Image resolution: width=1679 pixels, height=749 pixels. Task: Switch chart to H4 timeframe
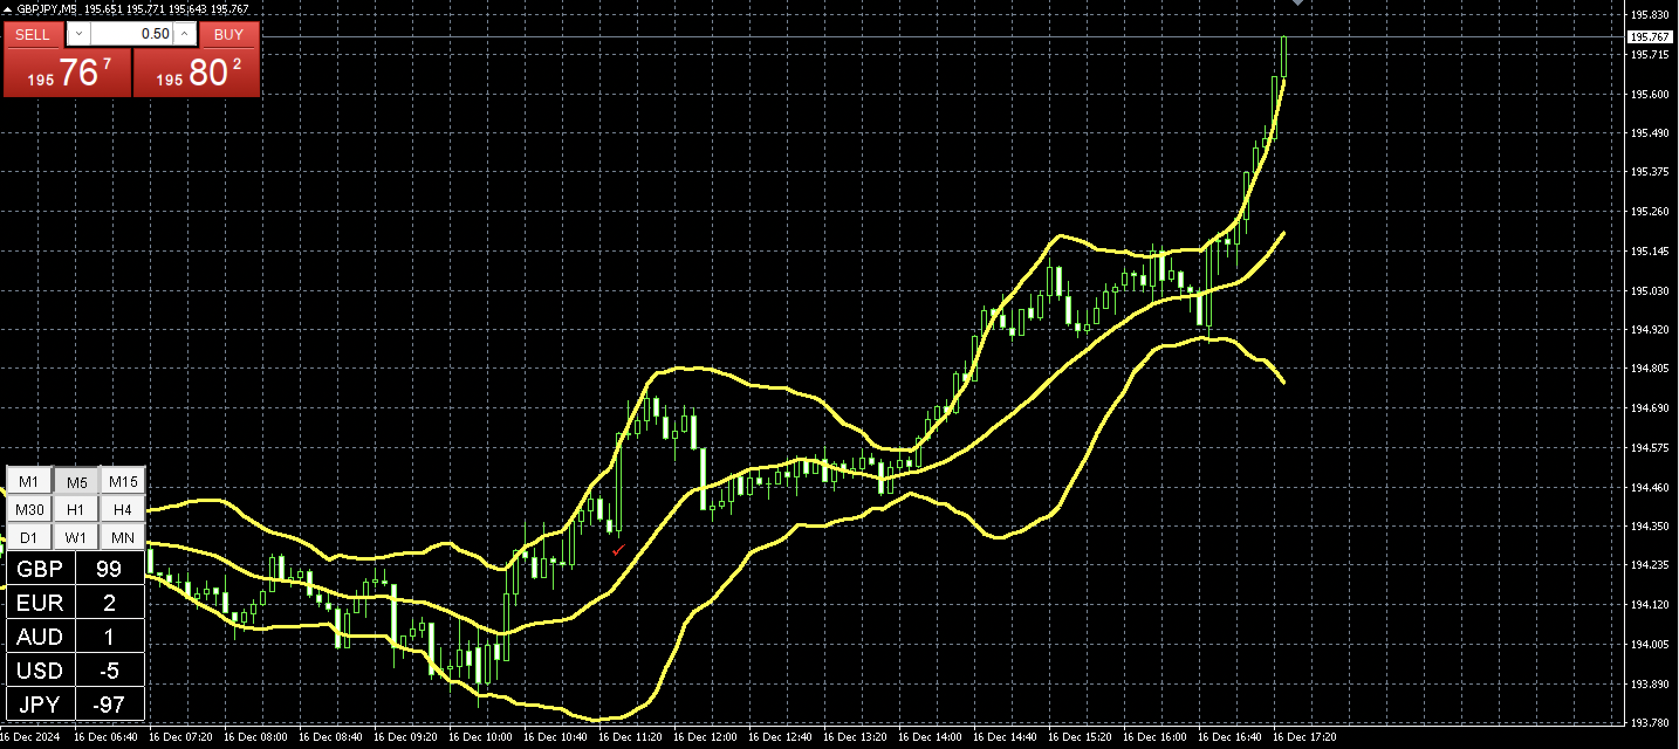point(122,509)
